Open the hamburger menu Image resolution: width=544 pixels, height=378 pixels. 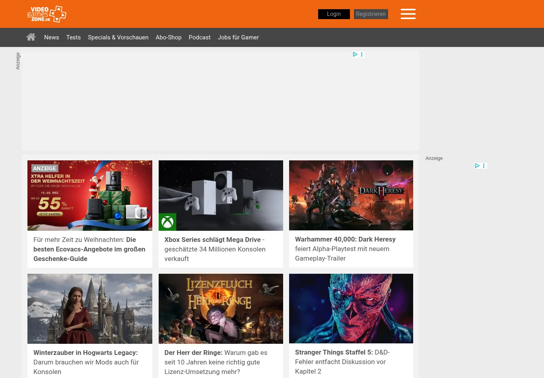(408, 14)
